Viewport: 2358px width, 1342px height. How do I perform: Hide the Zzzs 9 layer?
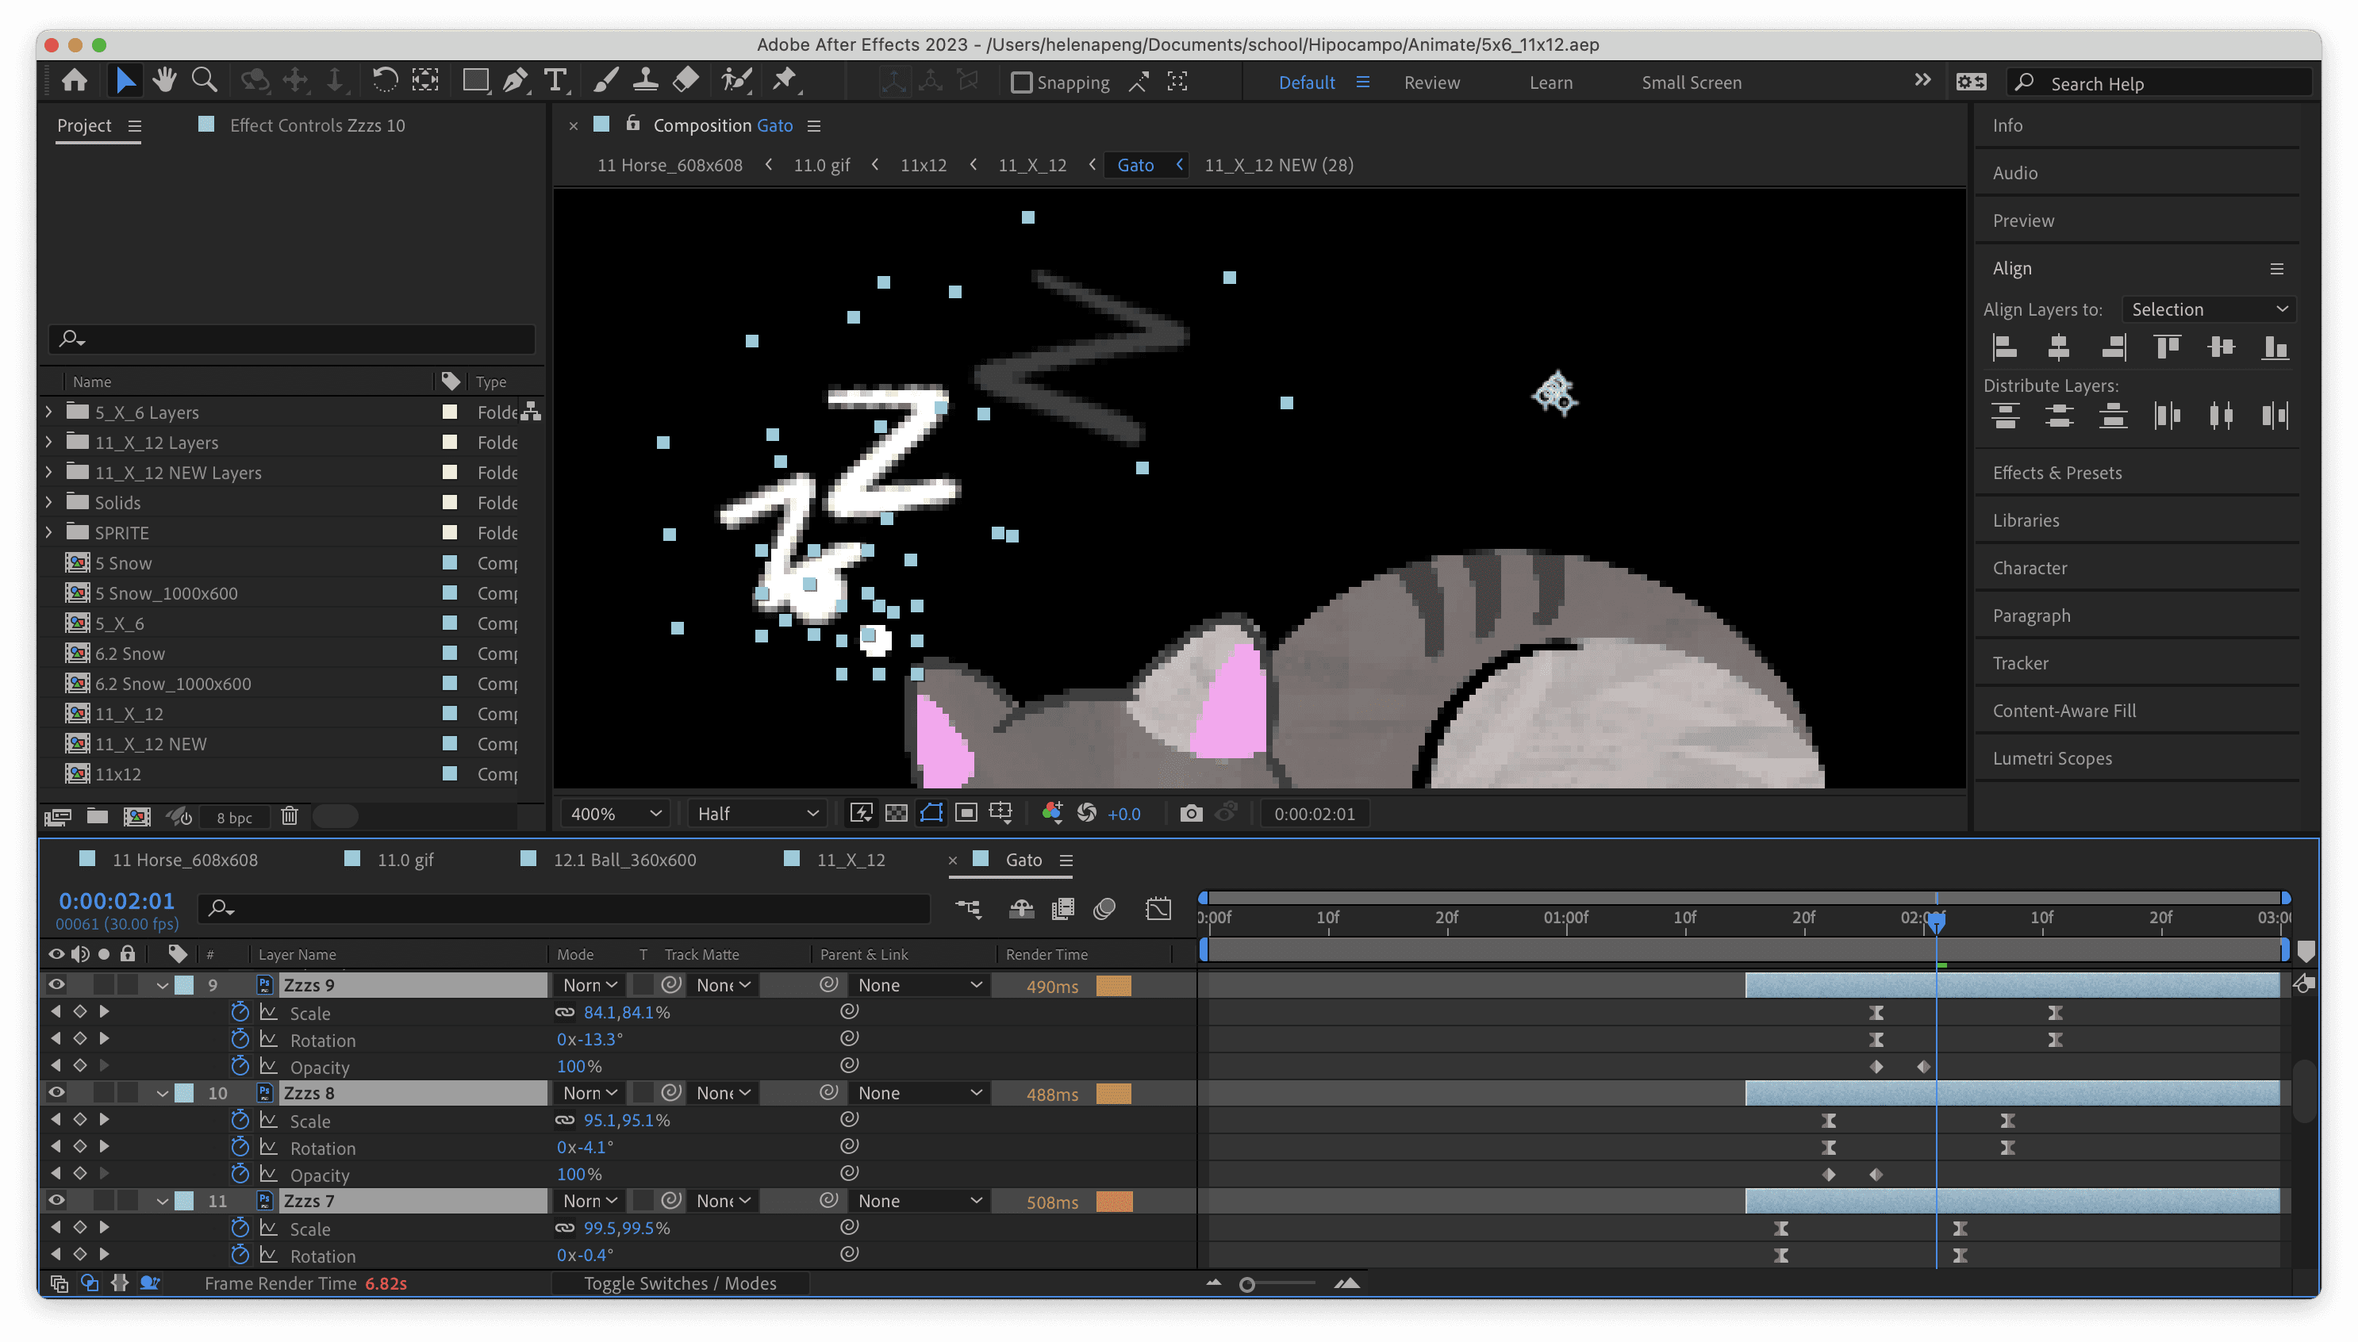point(56,984)
